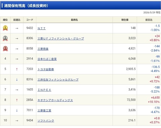
Task: Click the 週間保有残高（成長投資枠） heading
Action: coord(26,6)
